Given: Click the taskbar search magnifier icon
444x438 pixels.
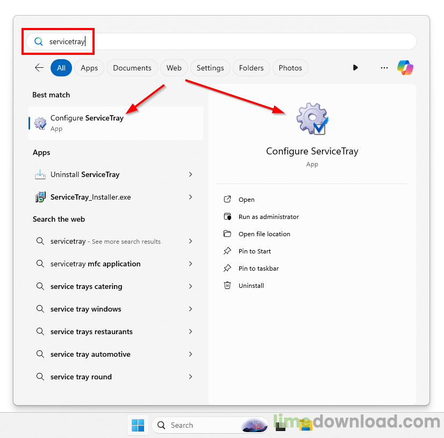Looking at the screenshot, I should click(x=161, y=425).
